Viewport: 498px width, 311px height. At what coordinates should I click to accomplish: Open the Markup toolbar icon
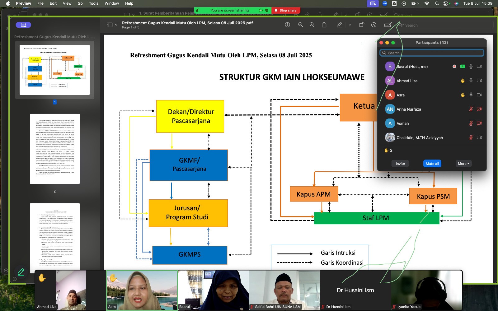(x=374, y=25)
